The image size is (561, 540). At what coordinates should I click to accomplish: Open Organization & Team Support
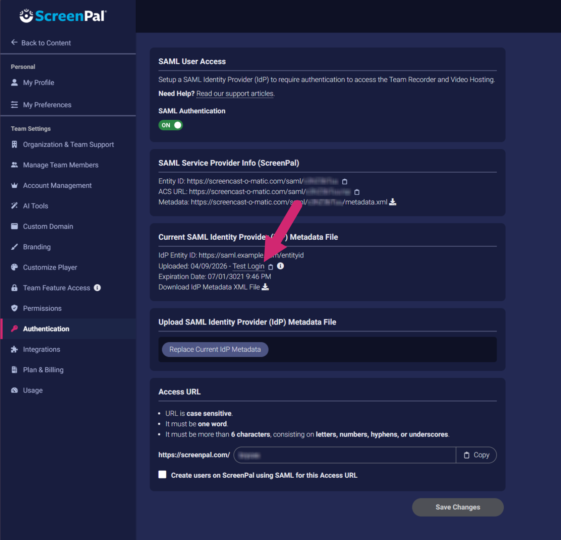68,145
